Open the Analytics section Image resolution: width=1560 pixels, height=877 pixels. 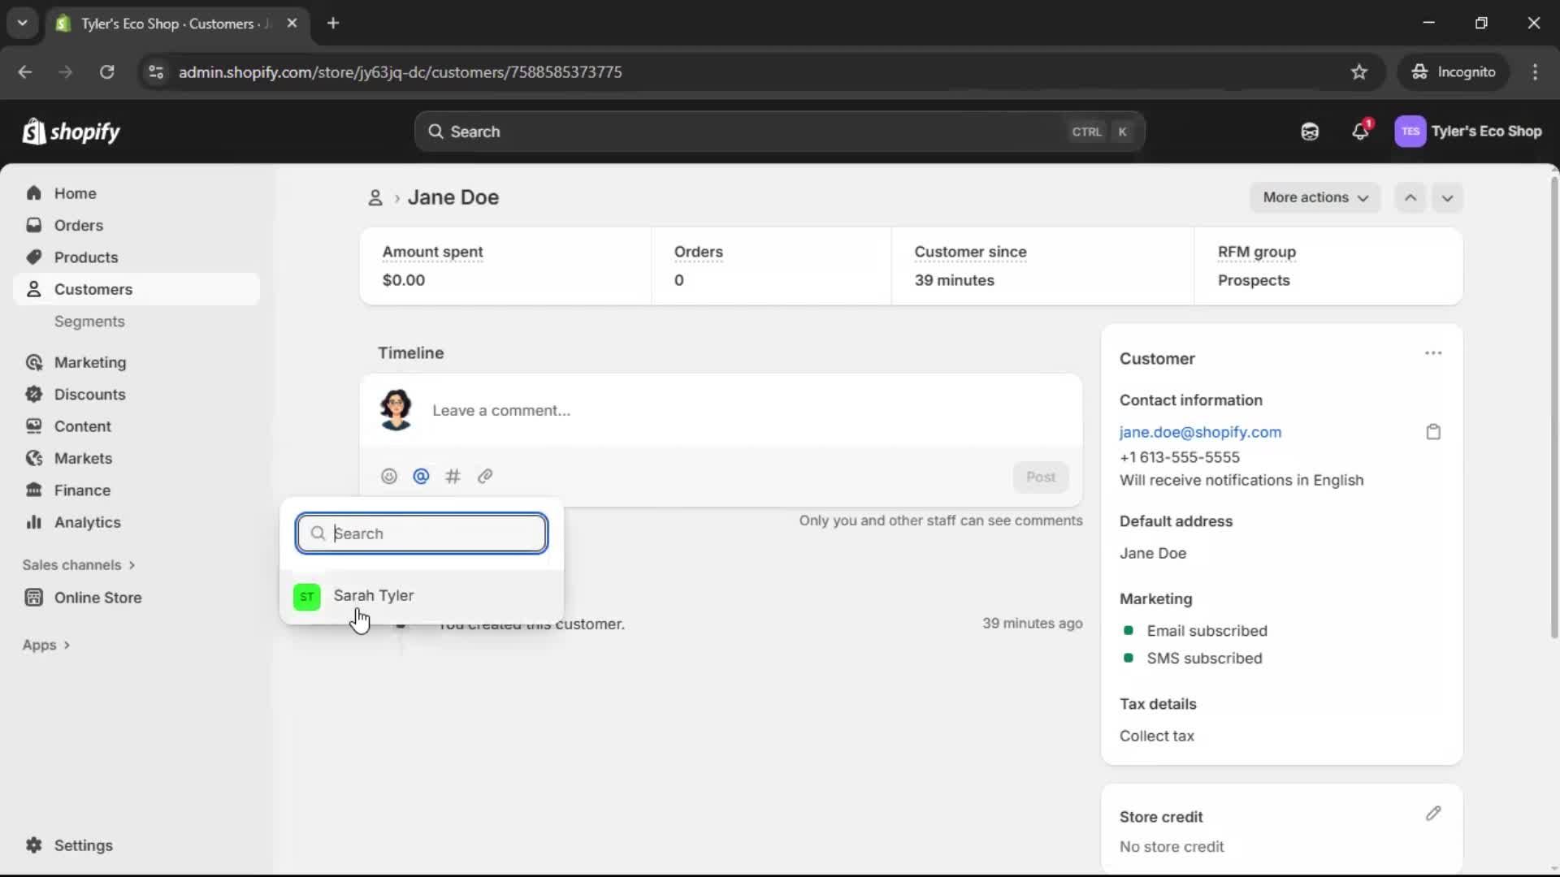tap(87, 523)
